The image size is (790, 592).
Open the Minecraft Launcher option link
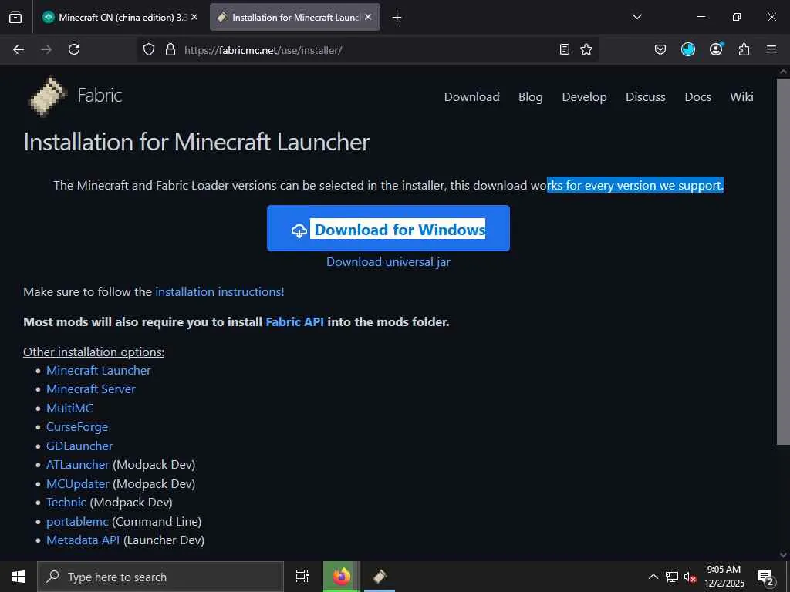[98, 371]
